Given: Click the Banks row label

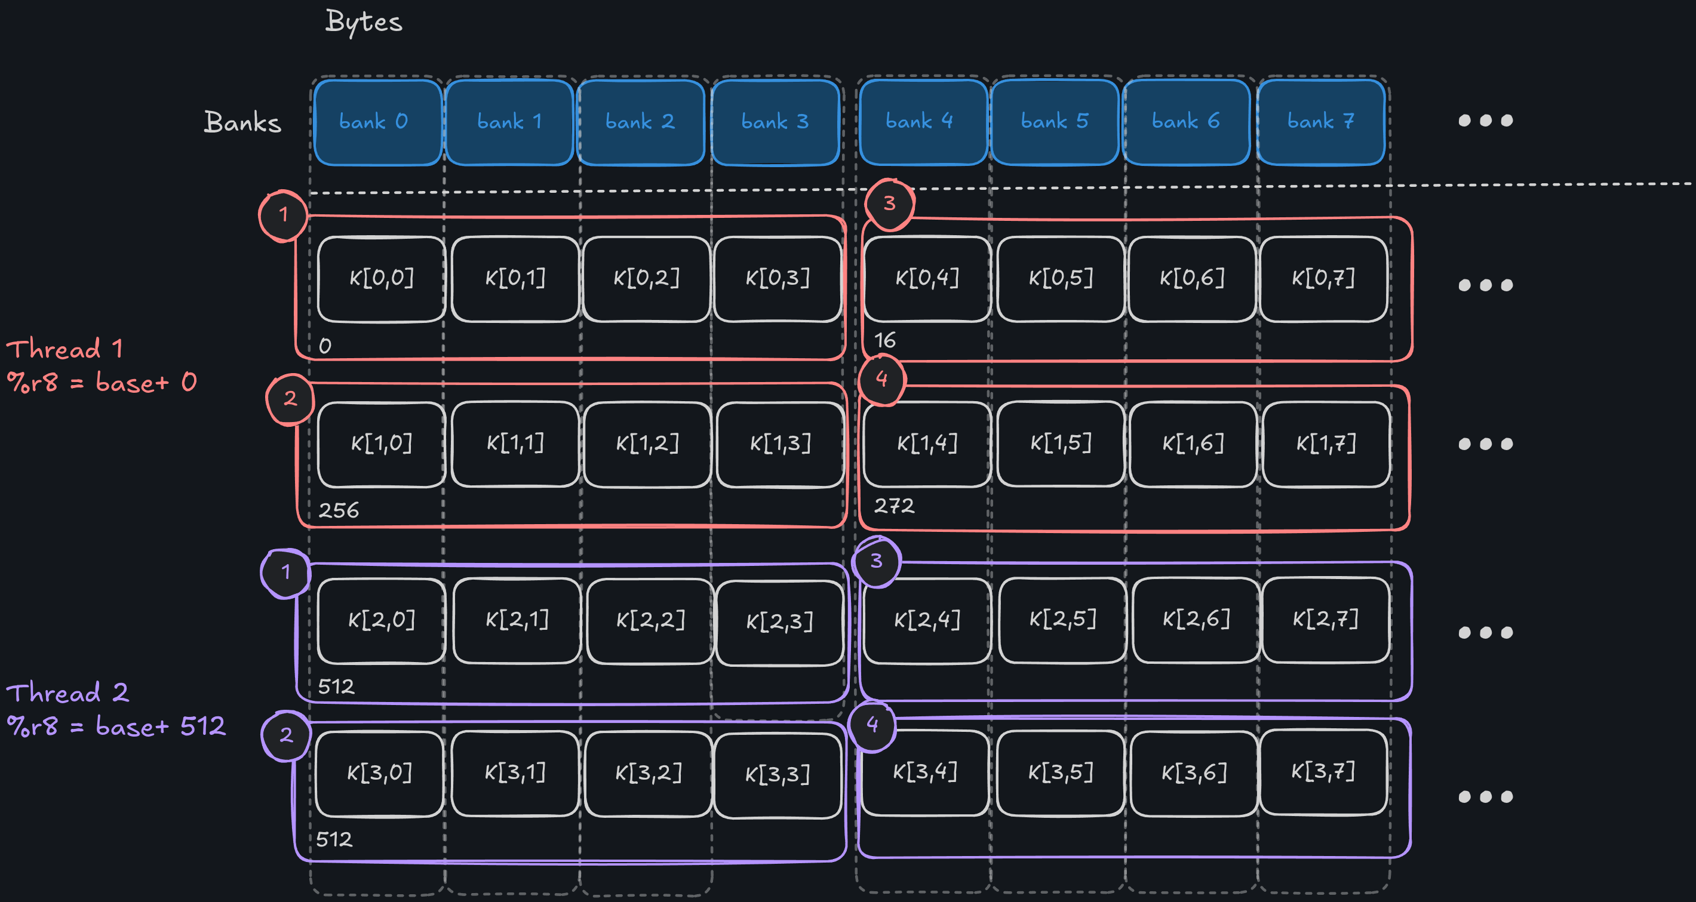Looking at the screenshot, I should (243, 122).
